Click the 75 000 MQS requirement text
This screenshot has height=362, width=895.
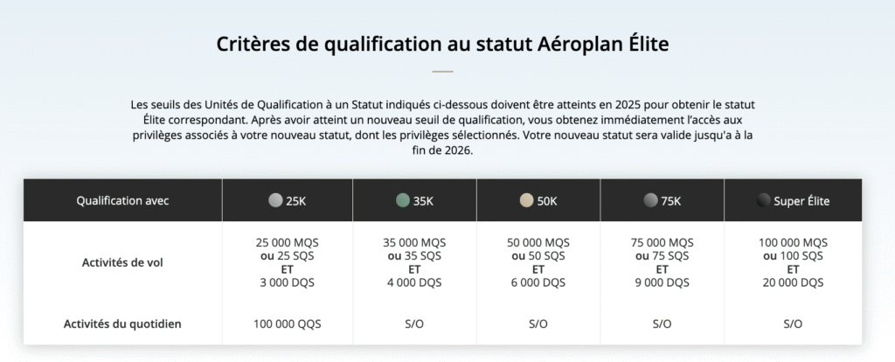[662, 242]
